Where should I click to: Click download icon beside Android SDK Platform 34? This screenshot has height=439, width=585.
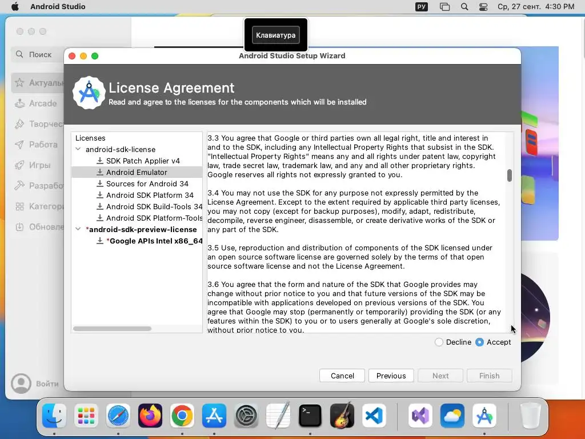point(99,195)
